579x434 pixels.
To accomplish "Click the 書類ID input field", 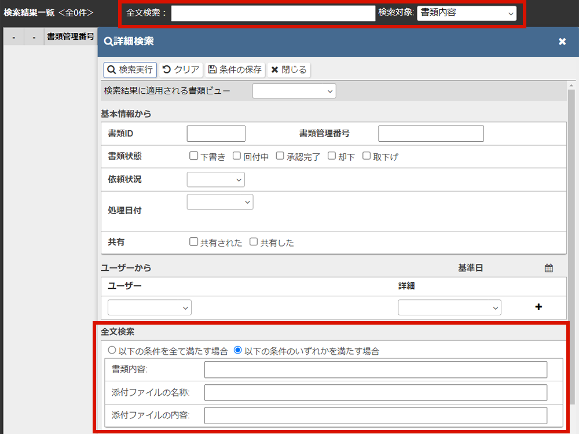I will coord(216,134).
